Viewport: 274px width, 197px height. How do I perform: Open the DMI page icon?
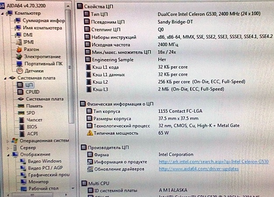pos(18,35)
